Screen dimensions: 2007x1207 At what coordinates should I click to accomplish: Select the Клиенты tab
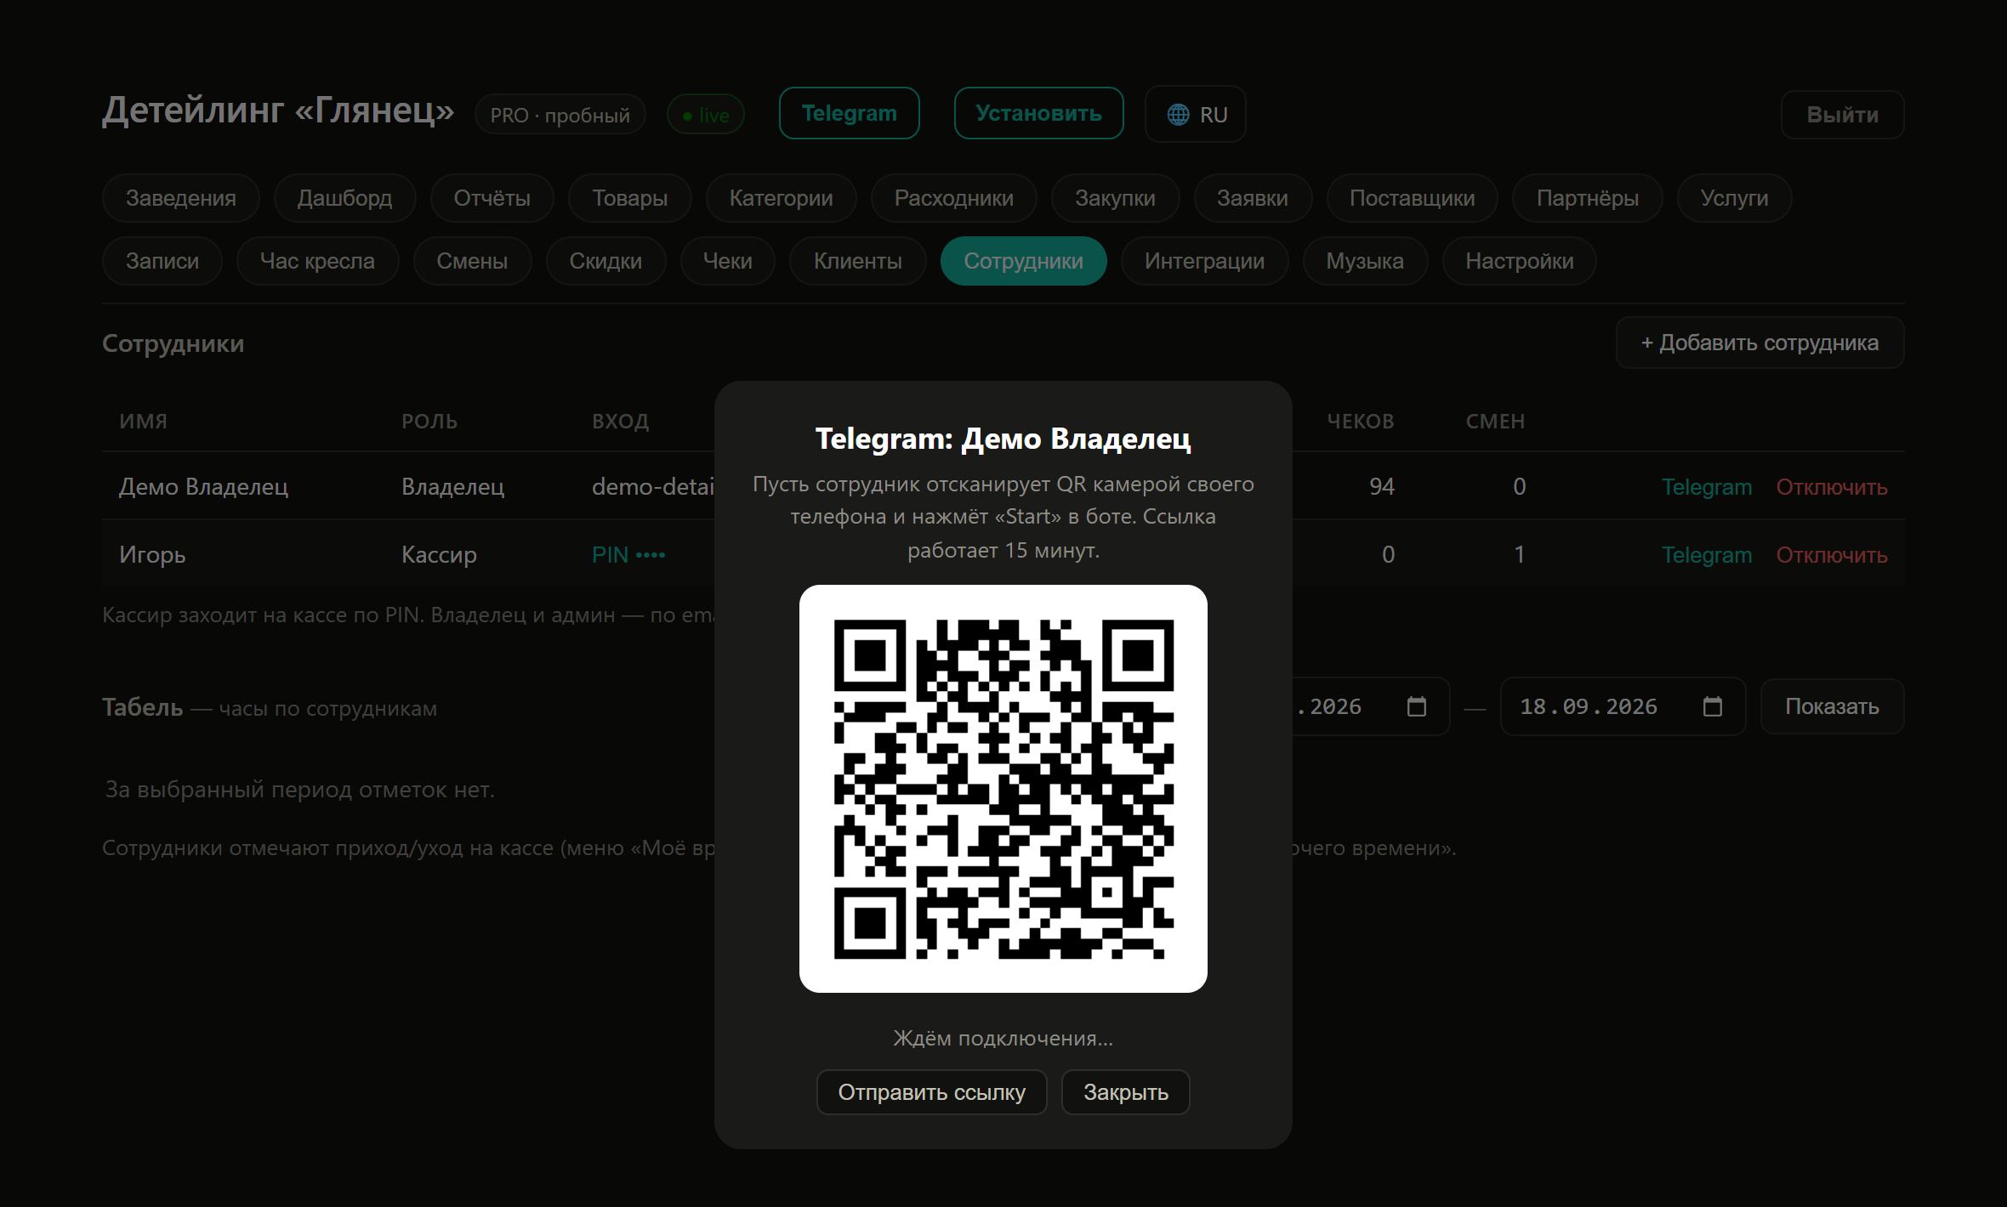click(x=858, y=261)
